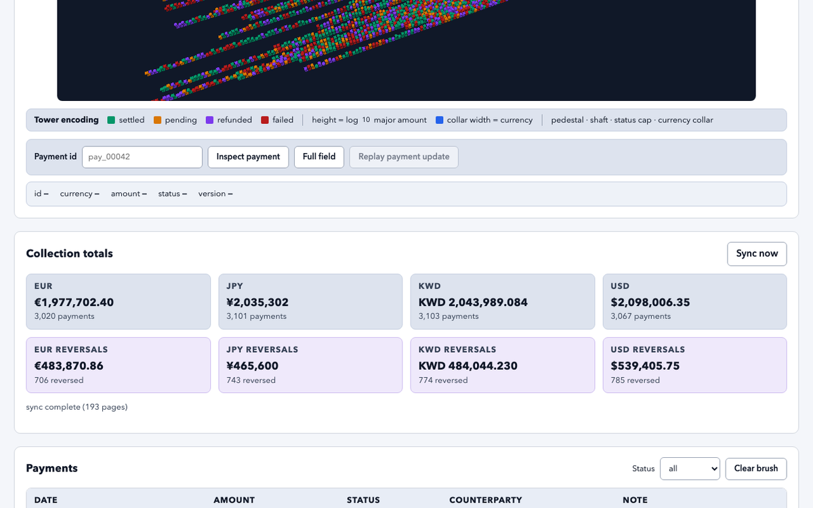Click the 'pending' legend label
Viewport: 813px width, 508px height.
tap(181, 120)
